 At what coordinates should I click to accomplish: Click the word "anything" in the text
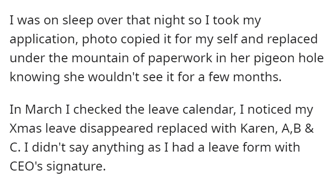(117, 148)
